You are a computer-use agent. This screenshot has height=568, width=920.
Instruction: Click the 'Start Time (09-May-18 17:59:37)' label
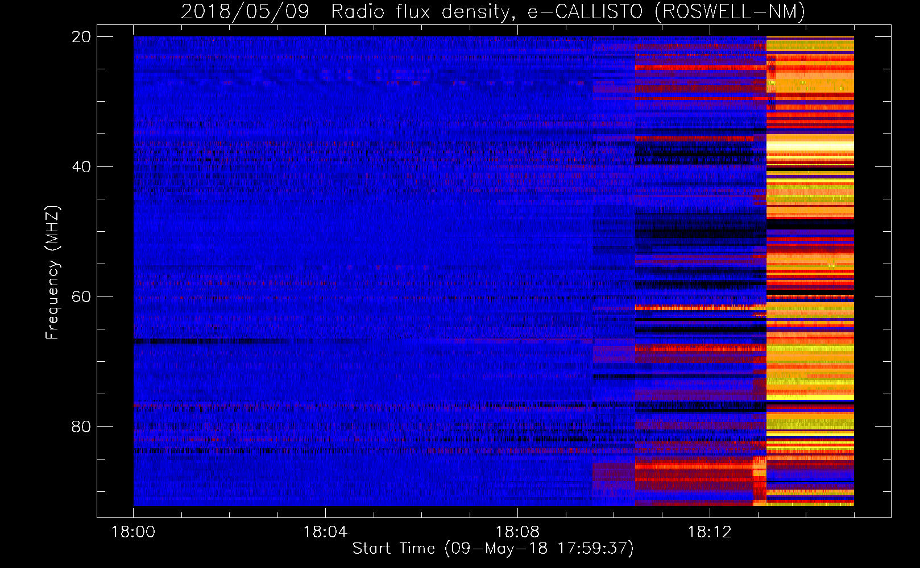(x=492, y=549)
